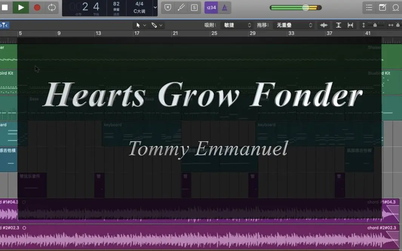Stop playback with the square Stop button

pos(5,8)
